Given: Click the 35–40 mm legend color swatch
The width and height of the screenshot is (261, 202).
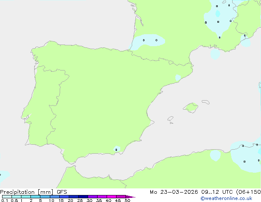Looking at the screenshot, I should [x=102, y=197].
